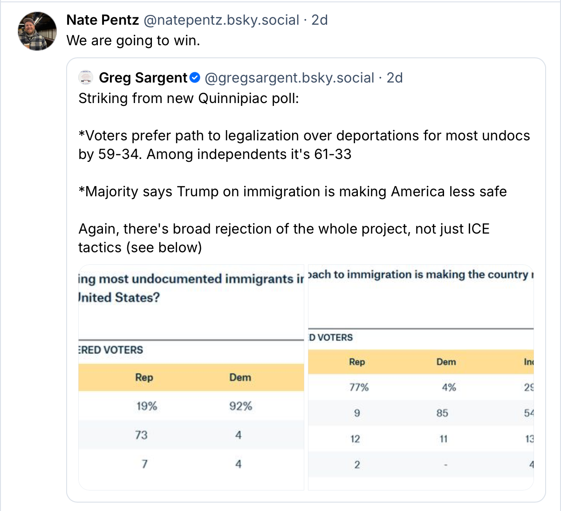
Task: Click the 77% Rep value in right poll image
Action: point(359,387)
